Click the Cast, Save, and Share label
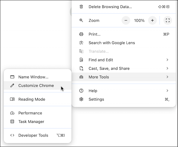This screenshot has width=178, height=147. [109, 68]
